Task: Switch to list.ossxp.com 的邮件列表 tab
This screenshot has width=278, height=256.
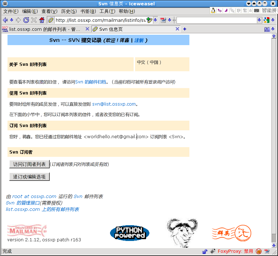Action: (x=46, y=29)
